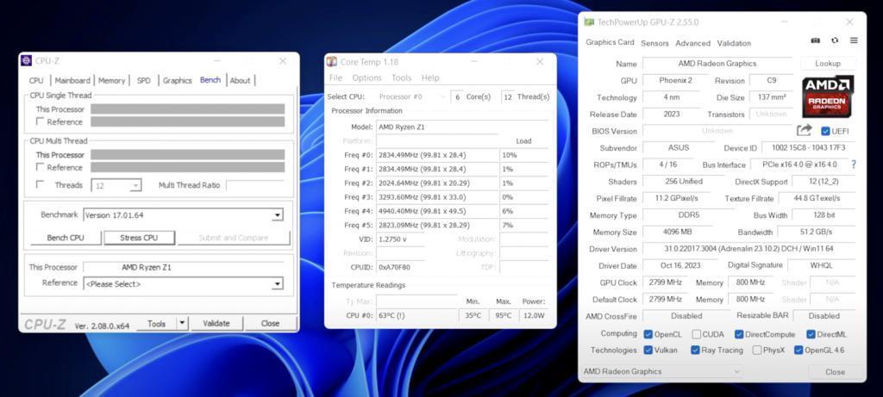The width and height of the screenshot is (883, 397).
Task: Switch to the Graphics tab in CPU-Z
Action: point(178,80)
